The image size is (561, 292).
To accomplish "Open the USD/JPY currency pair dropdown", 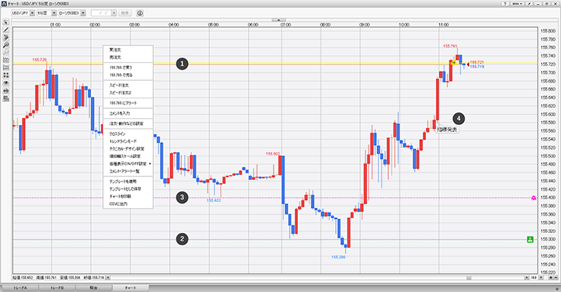I will 23,13.
